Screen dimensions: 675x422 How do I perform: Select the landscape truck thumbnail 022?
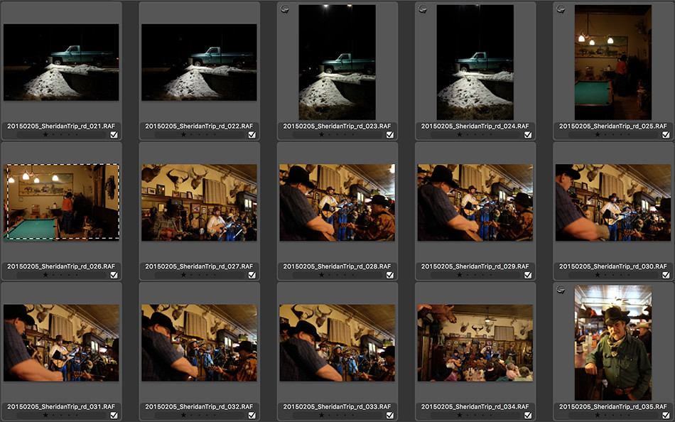[200, 63]
